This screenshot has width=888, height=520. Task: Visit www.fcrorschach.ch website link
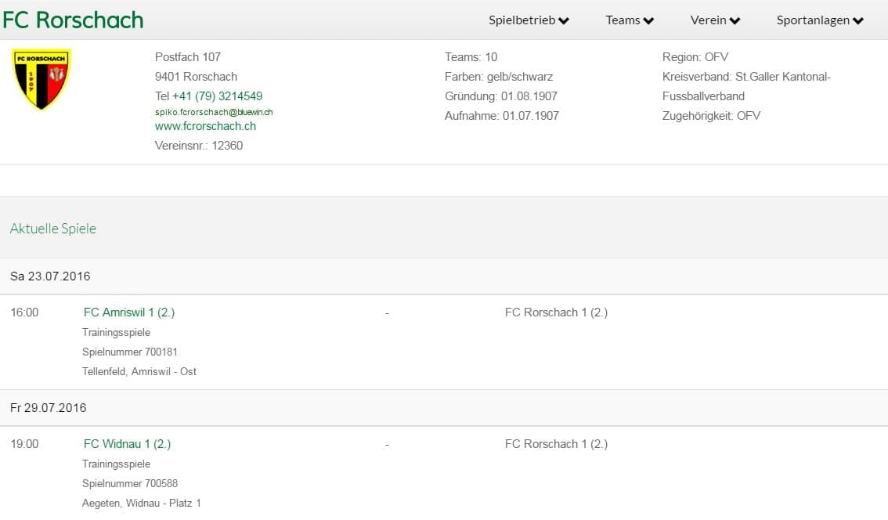point(205,126)
